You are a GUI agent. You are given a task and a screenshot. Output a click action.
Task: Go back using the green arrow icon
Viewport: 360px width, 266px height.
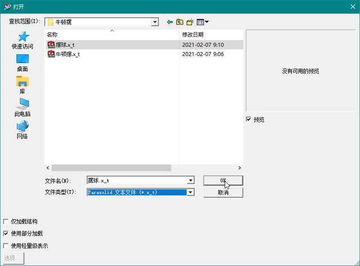click(170, 22)
